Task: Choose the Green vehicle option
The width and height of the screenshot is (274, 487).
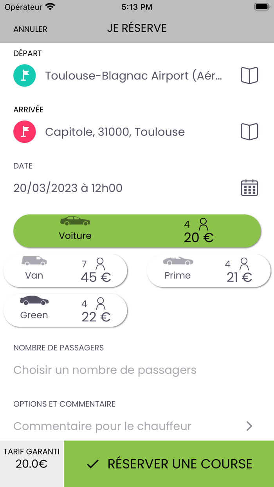Action: (x=65, y=310)
